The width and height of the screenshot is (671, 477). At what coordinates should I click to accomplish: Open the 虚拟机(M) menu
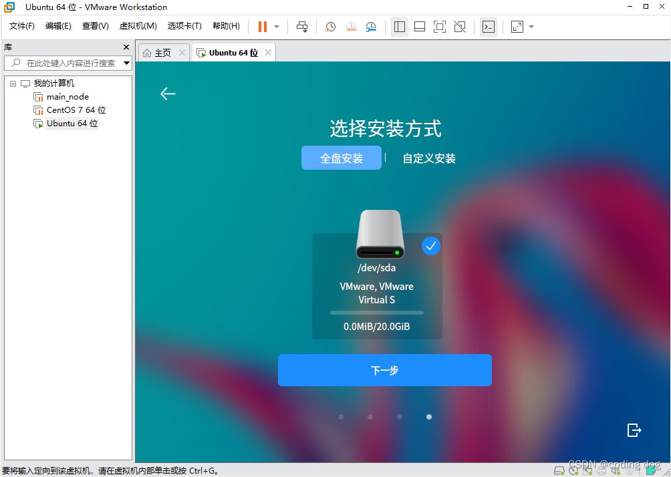[x=138, y=26]
